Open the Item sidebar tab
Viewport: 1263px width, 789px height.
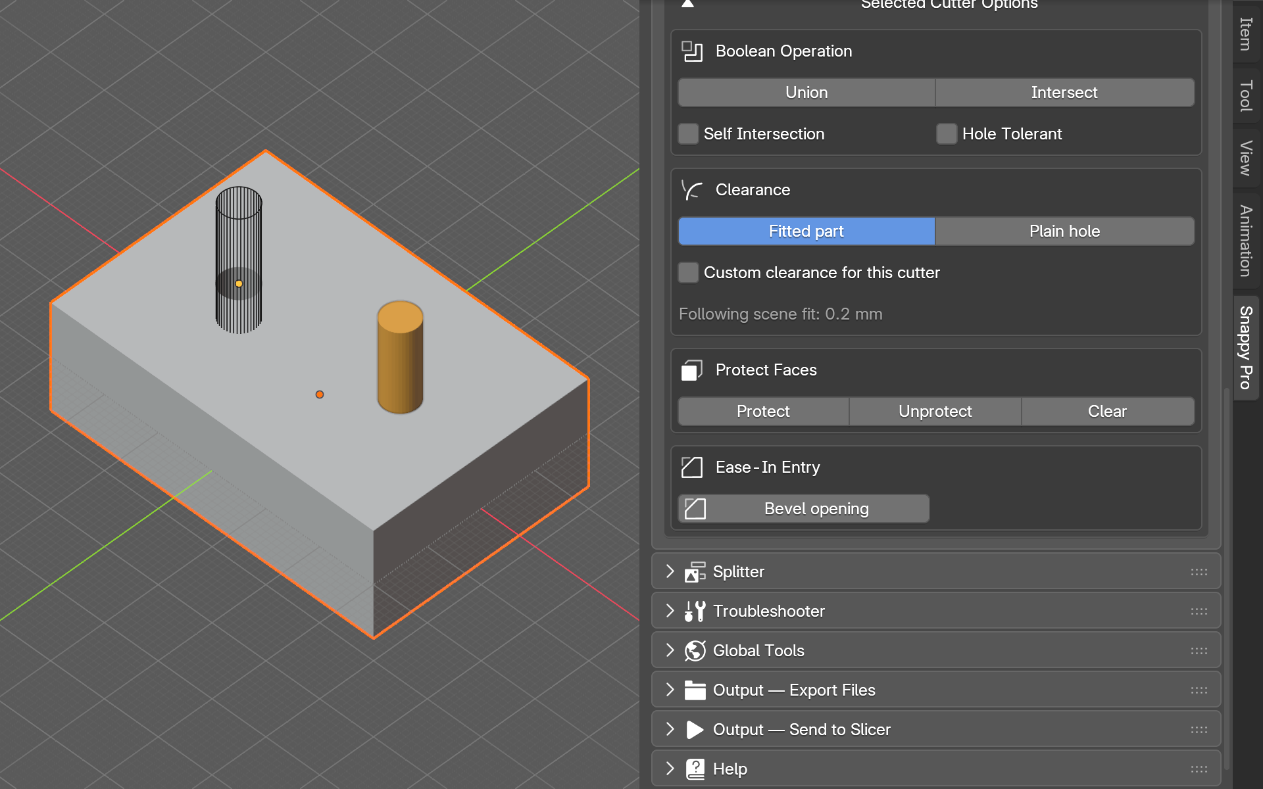point(1245,33)
